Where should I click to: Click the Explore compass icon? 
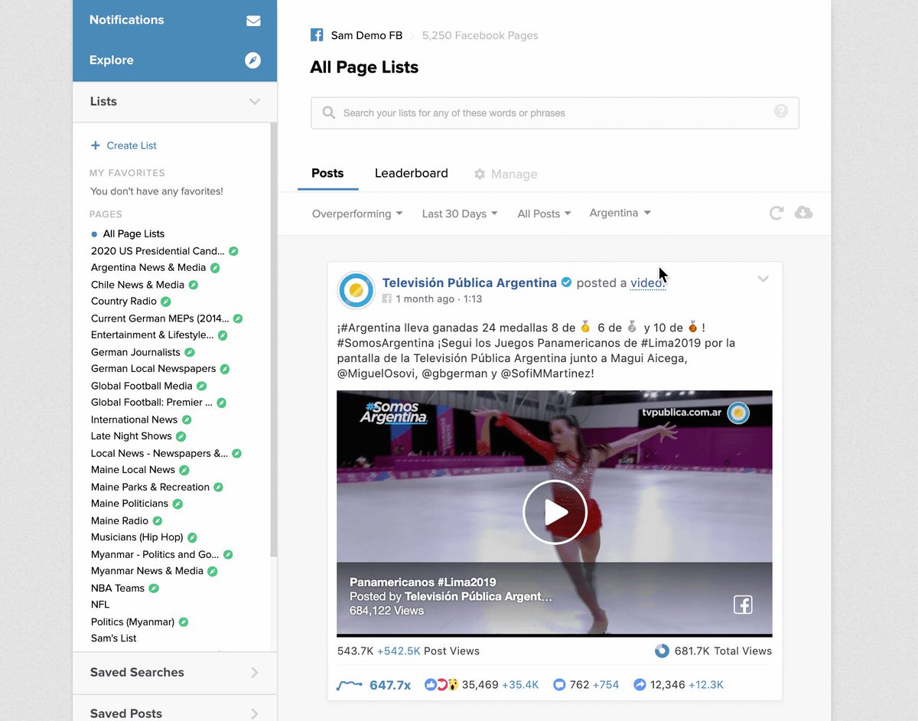(252, 60)
